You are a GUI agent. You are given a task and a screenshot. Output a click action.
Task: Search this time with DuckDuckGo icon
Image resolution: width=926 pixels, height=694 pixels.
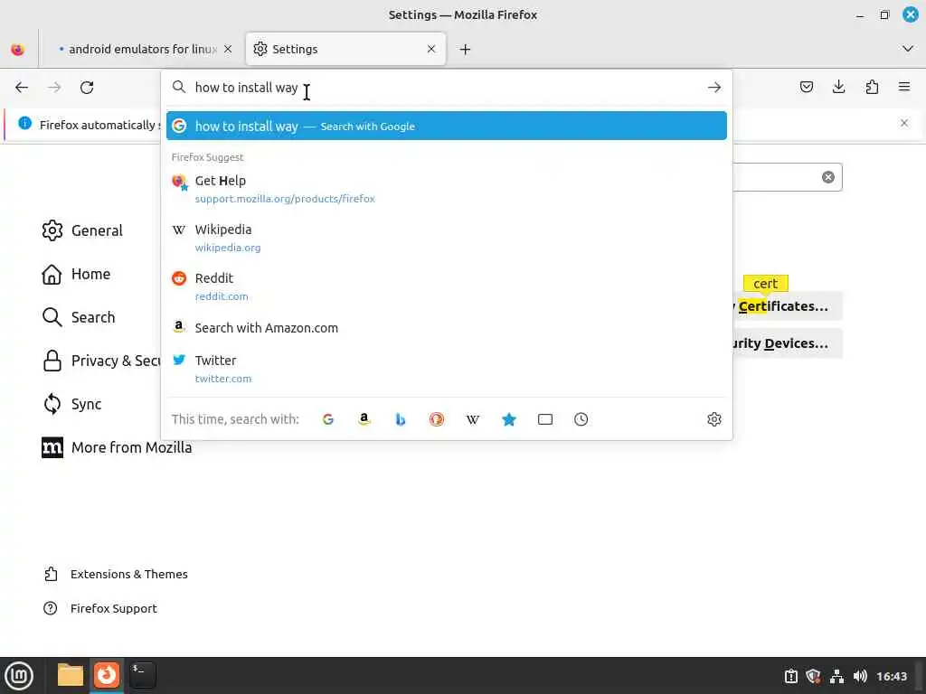437,419
